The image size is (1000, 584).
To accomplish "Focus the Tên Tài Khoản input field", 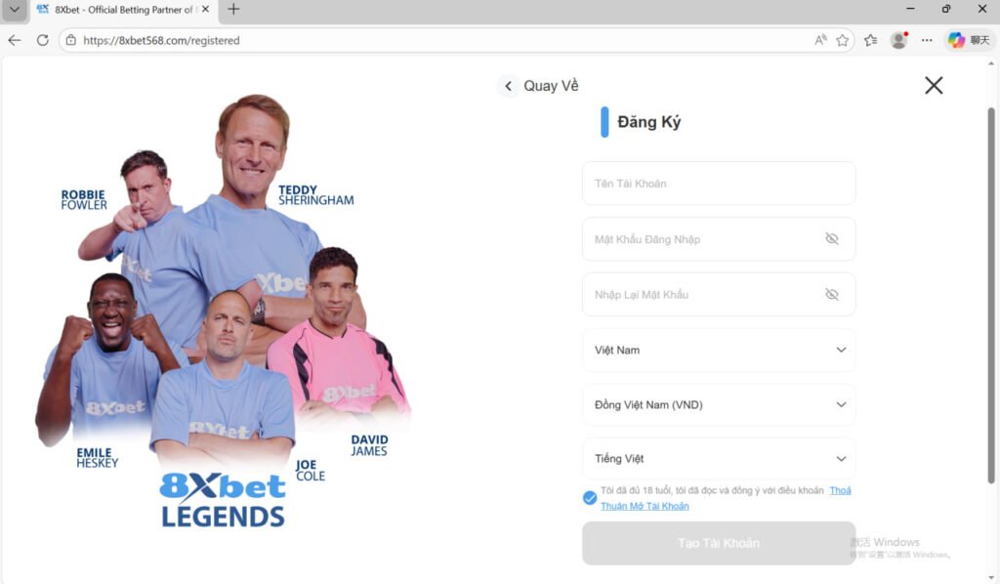I will coord(719,184).
